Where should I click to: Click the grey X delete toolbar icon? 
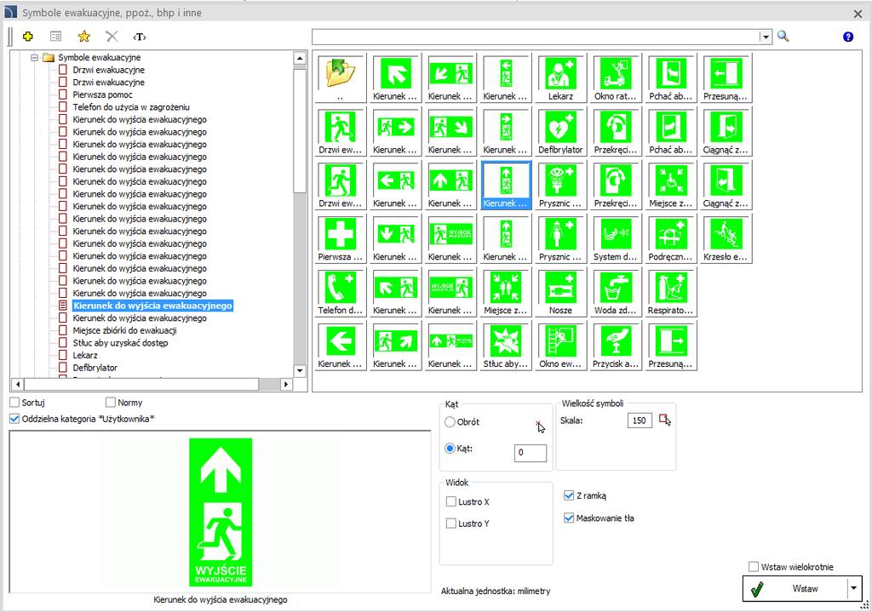[x=112, y=37]
